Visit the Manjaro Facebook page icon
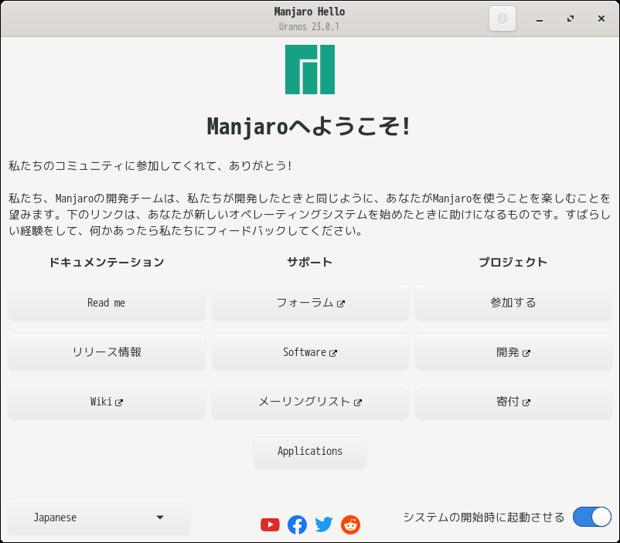Screen dimensions: 620x543 coord(297,524)
